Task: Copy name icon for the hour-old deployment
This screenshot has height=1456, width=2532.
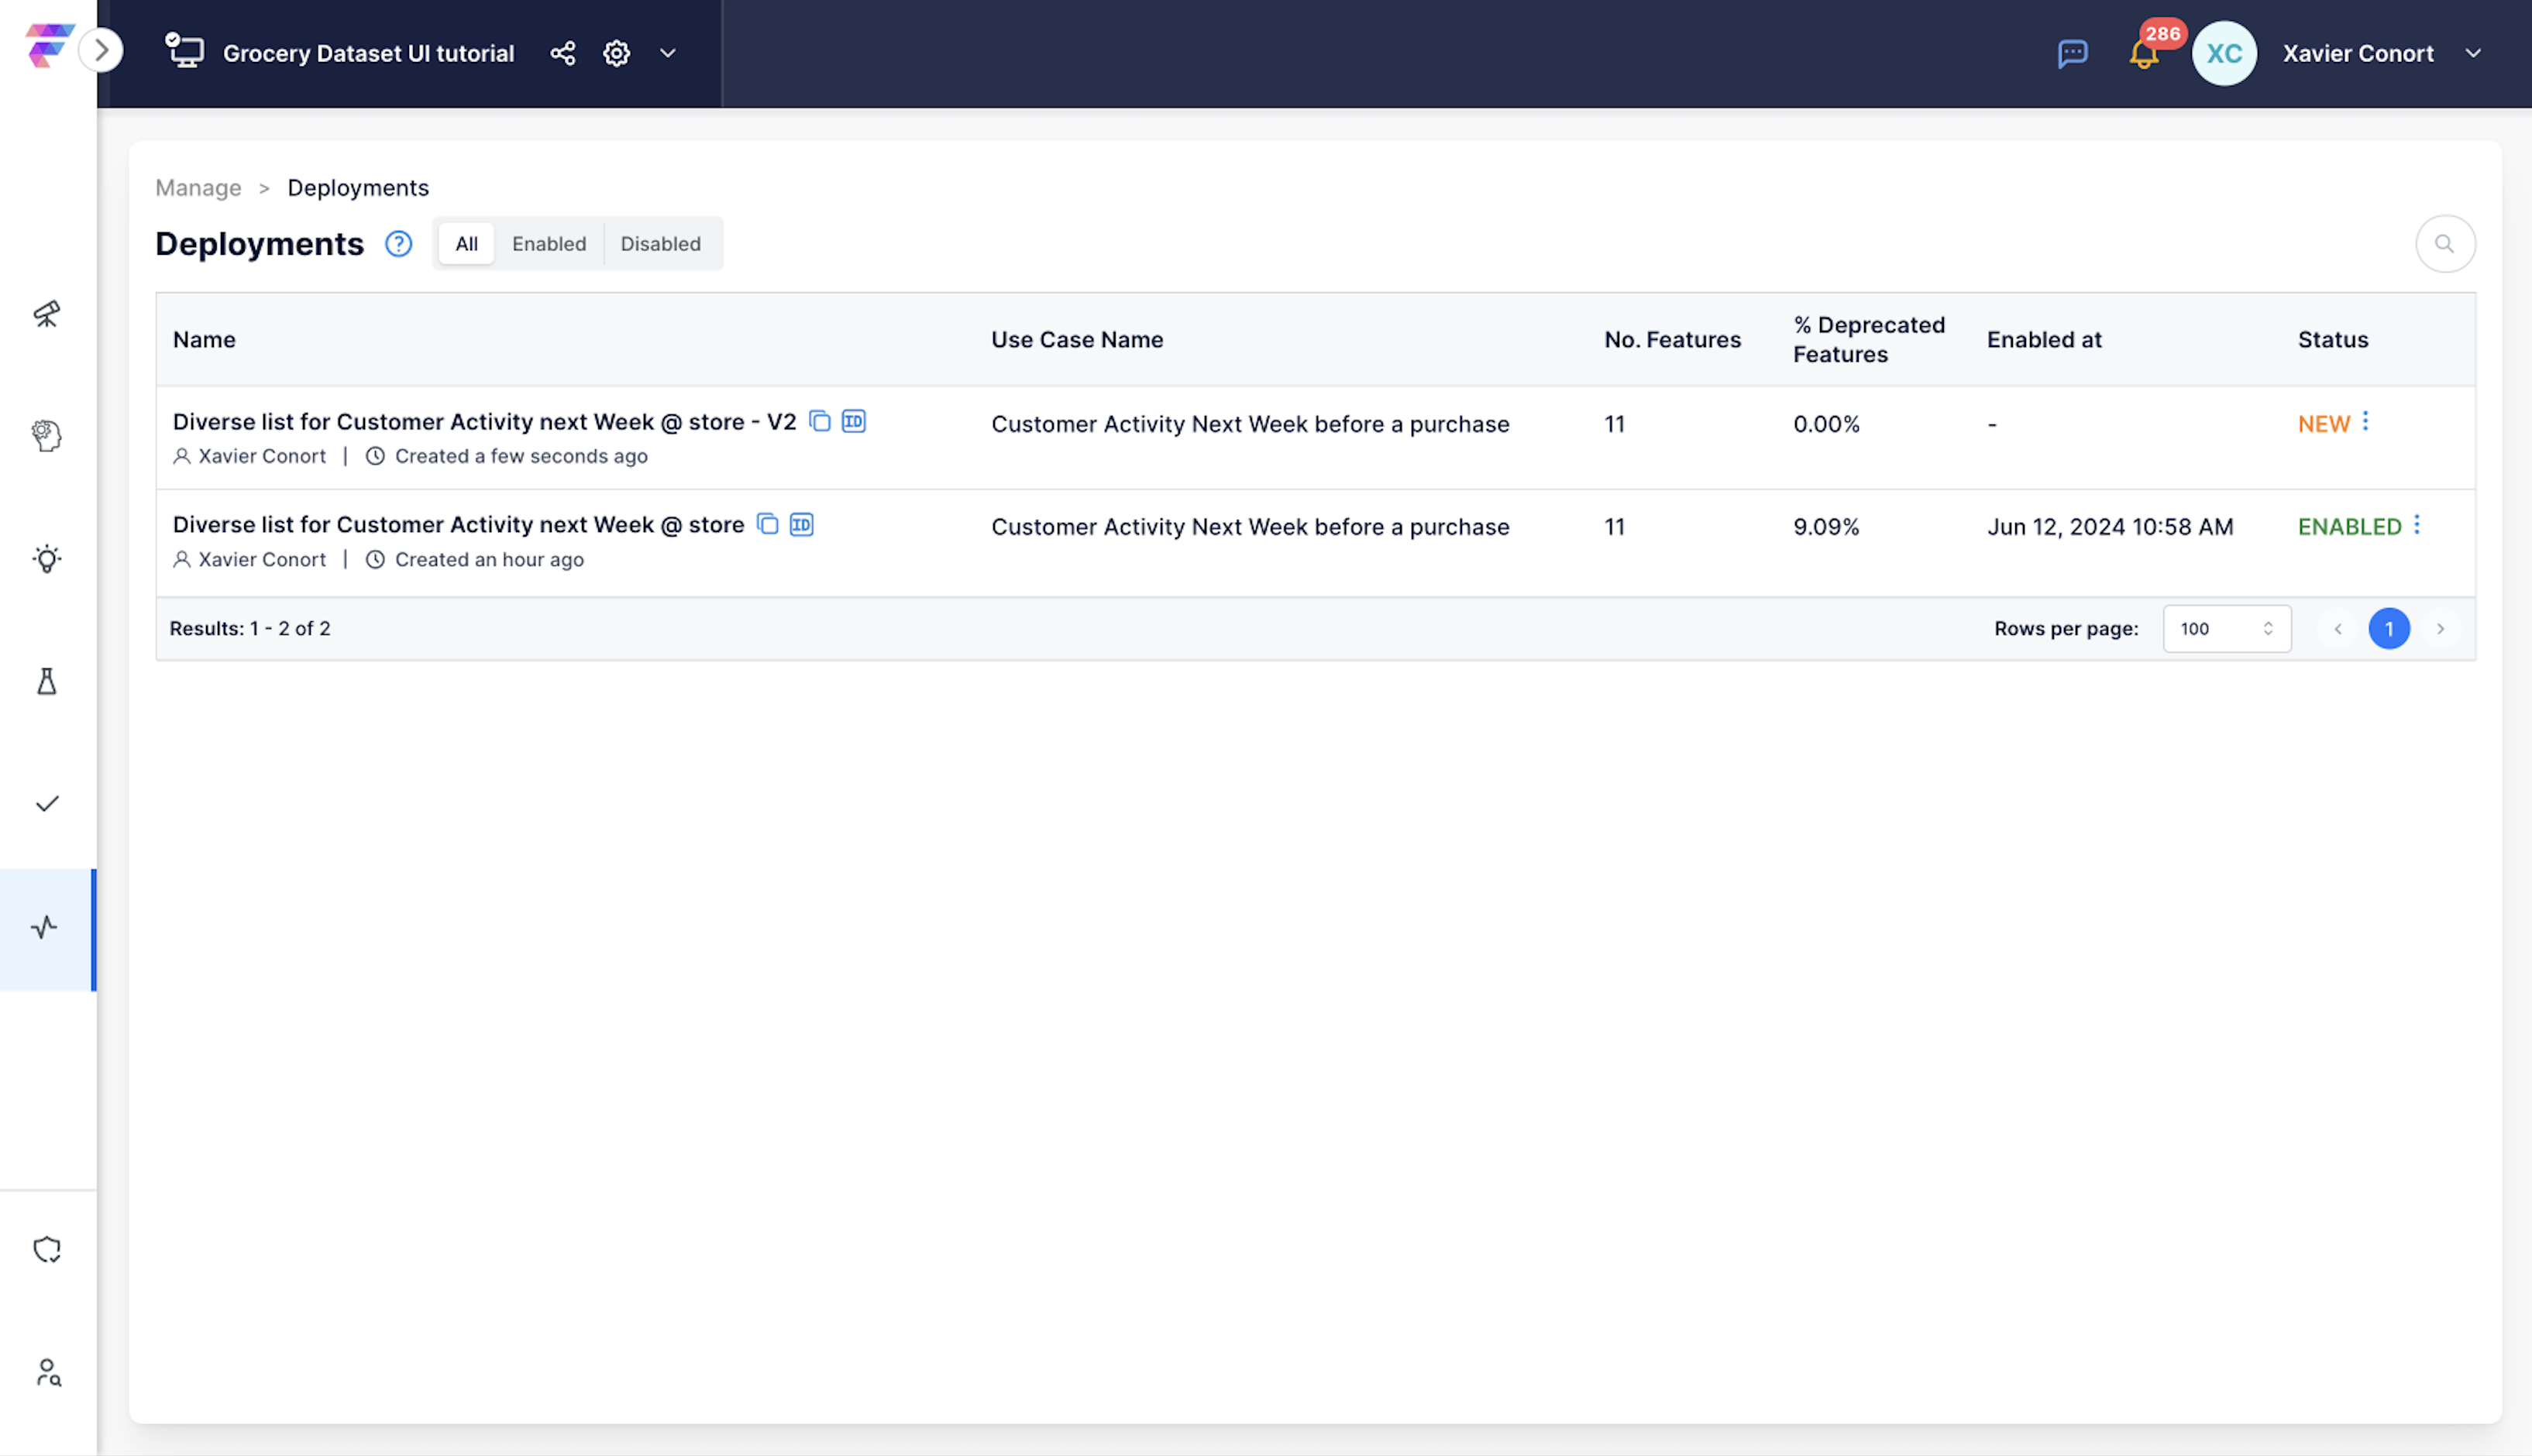Action: pyautogui.click(x=767, y=525)
